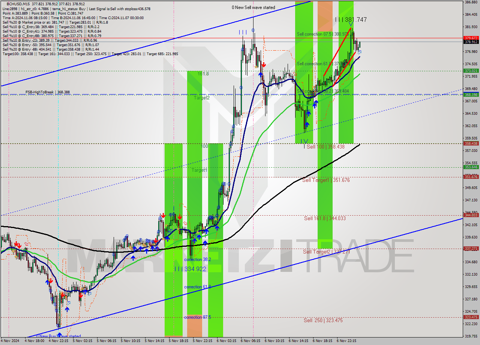Select the 'Sell 161.8 | 344.033' label
This screenshot has width=480, height=345.
(325, 218)
